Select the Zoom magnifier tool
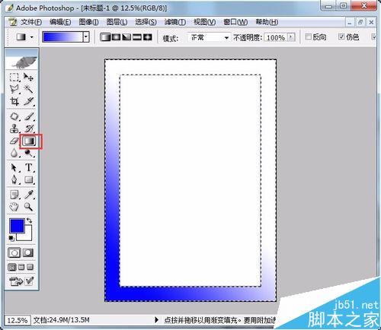381x330 pixels. click(29, 207)
